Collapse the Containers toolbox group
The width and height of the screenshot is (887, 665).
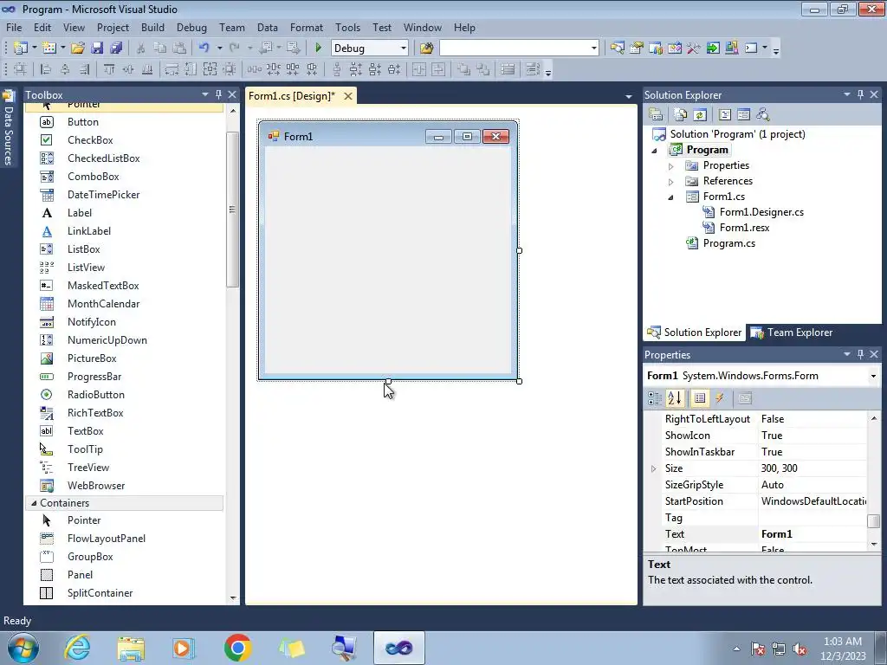tap(34, 503)
